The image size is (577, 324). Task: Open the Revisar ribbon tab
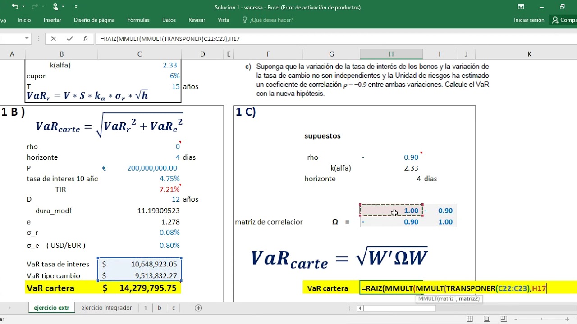[197, 20]
